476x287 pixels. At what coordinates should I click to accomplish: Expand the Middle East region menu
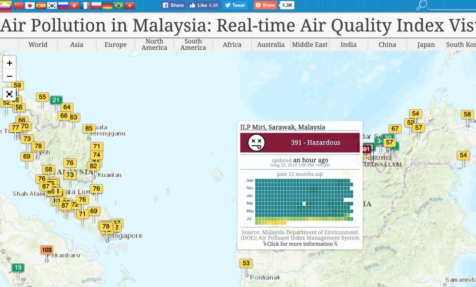309,44
